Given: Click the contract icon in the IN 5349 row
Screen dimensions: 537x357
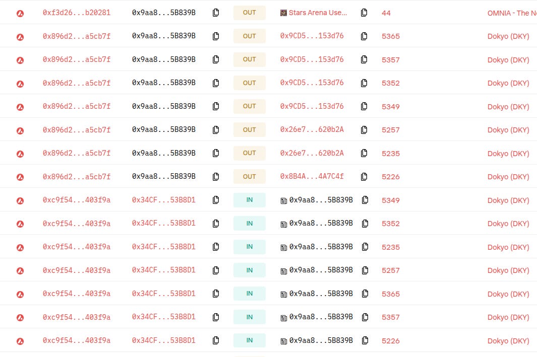Looking at the screenshot, I should 283,201.
